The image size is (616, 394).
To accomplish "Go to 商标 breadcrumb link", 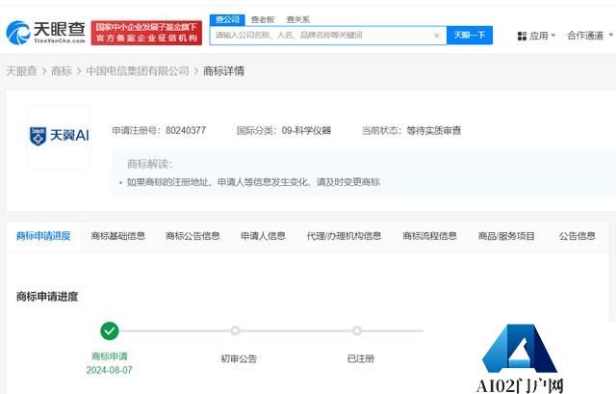I will click(x=62, y=71).
